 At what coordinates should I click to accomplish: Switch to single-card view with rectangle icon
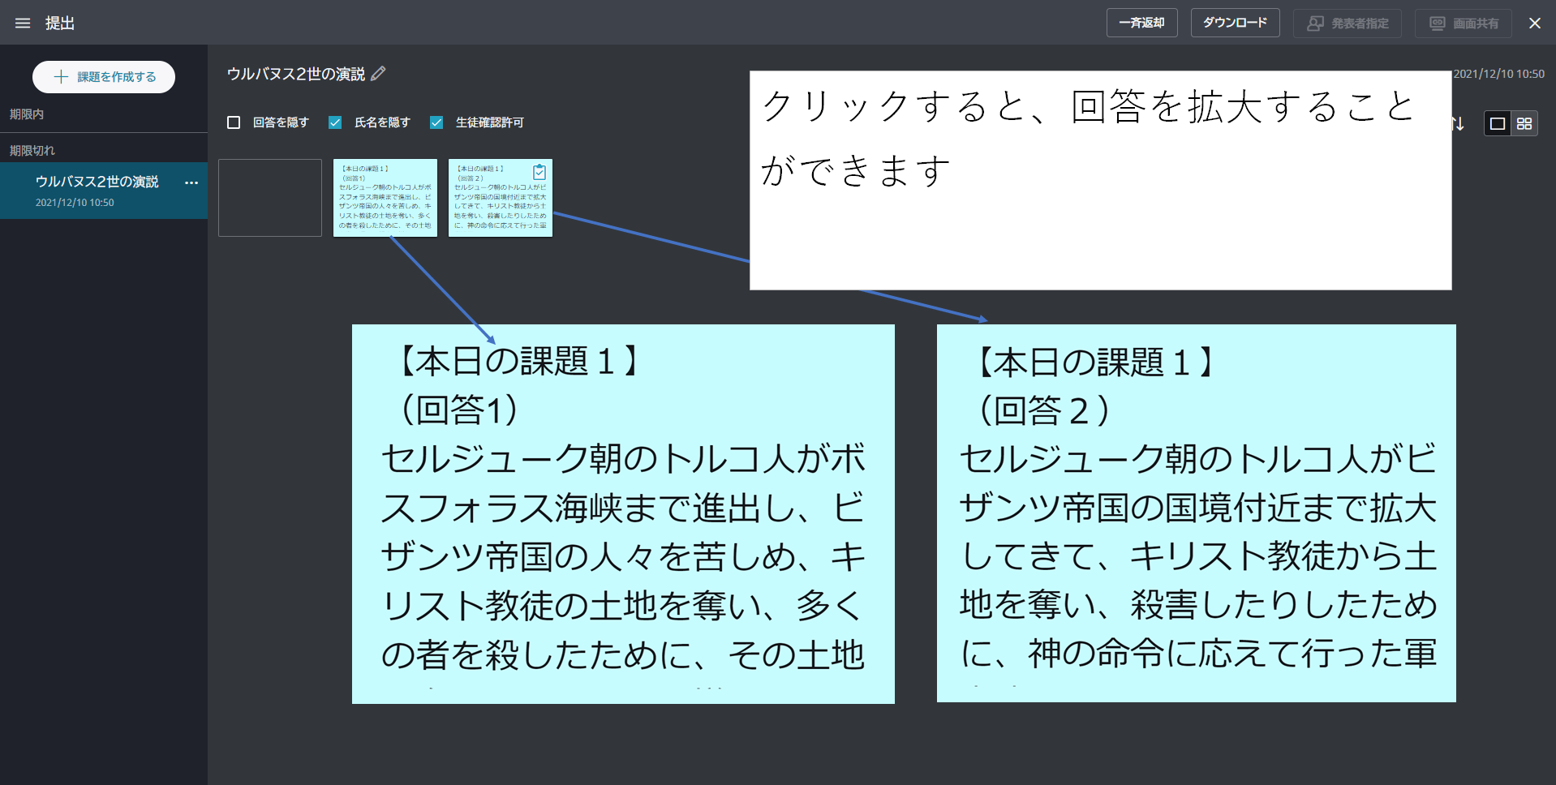point(1497,123)
